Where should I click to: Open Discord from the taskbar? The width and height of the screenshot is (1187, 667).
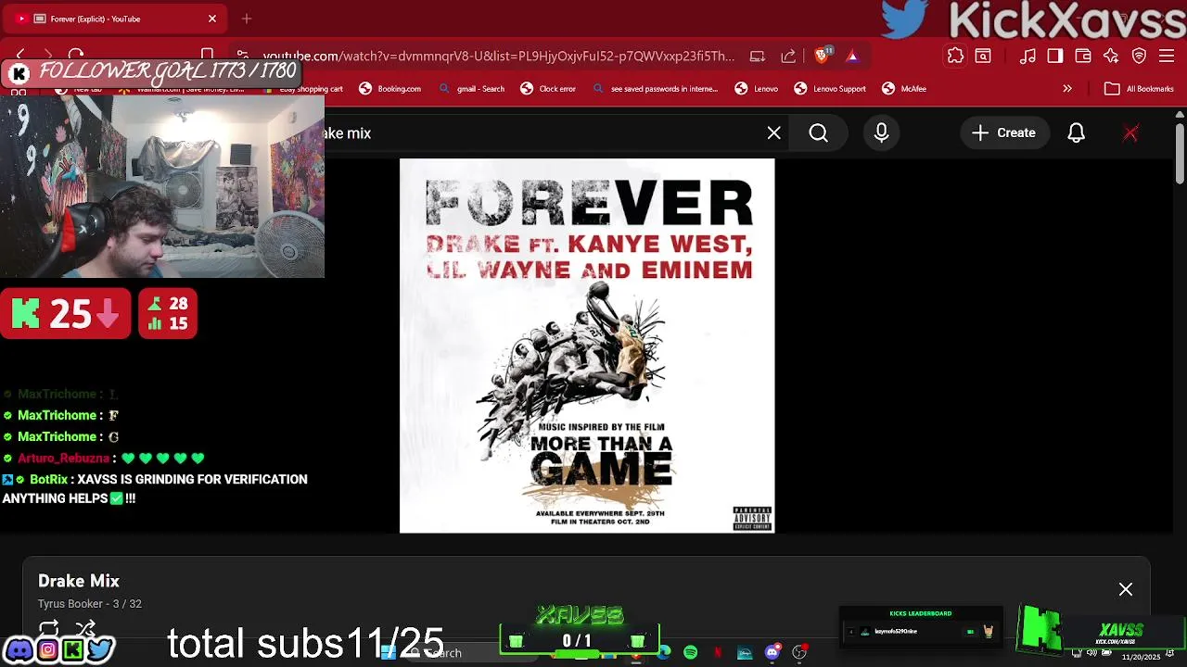coord(772,653)
